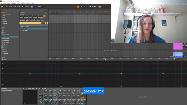This screenshot has width=187, height=105.
Task: Select the highlighted orange EQ band node
Action: point(121,74)
